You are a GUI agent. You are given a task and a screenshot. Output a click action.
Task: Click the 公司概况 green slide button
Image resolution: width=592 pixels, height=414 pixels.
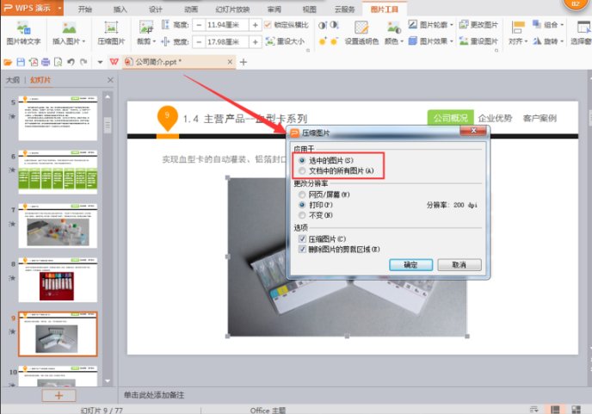(450, 118)
